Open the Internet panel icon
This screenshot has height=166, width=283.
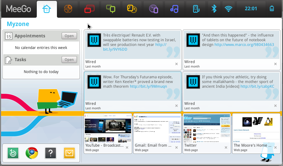pos(153,9)
